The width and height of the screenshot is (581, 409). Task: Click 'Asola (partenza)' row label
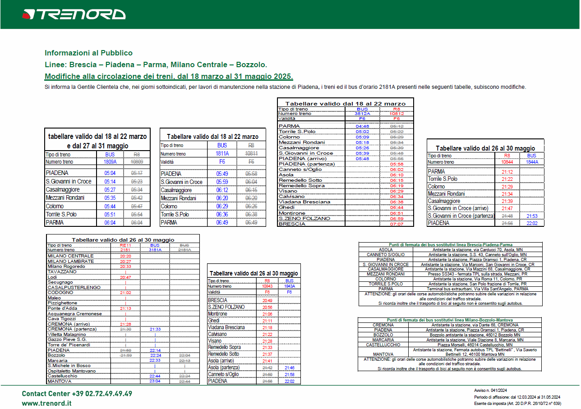(x=224, y=368)
